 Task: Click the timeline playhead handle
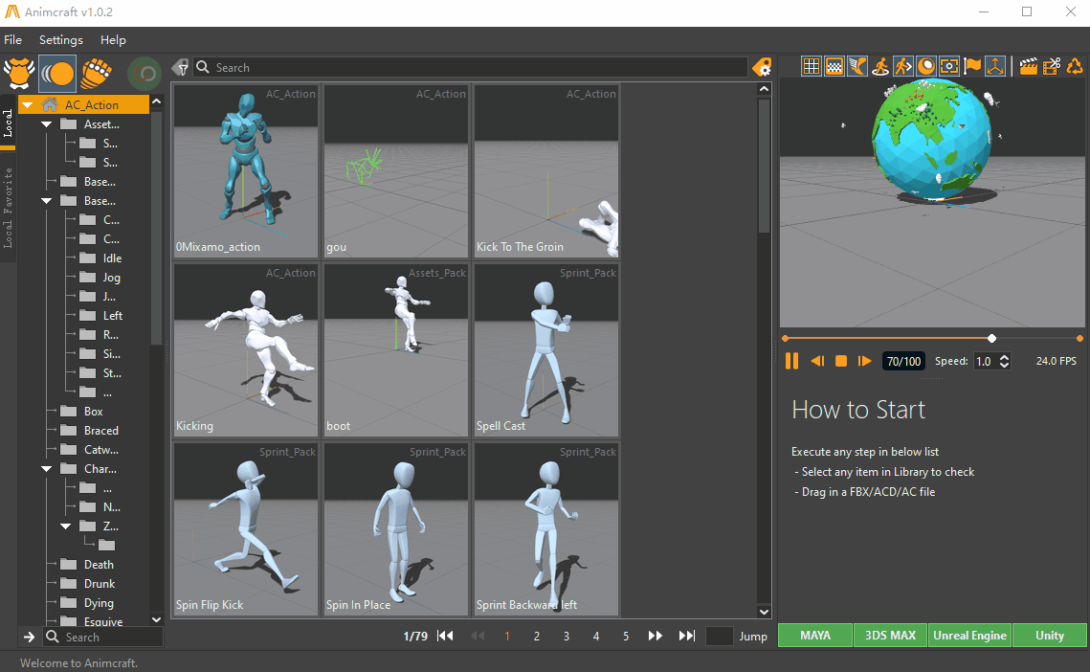992,338
